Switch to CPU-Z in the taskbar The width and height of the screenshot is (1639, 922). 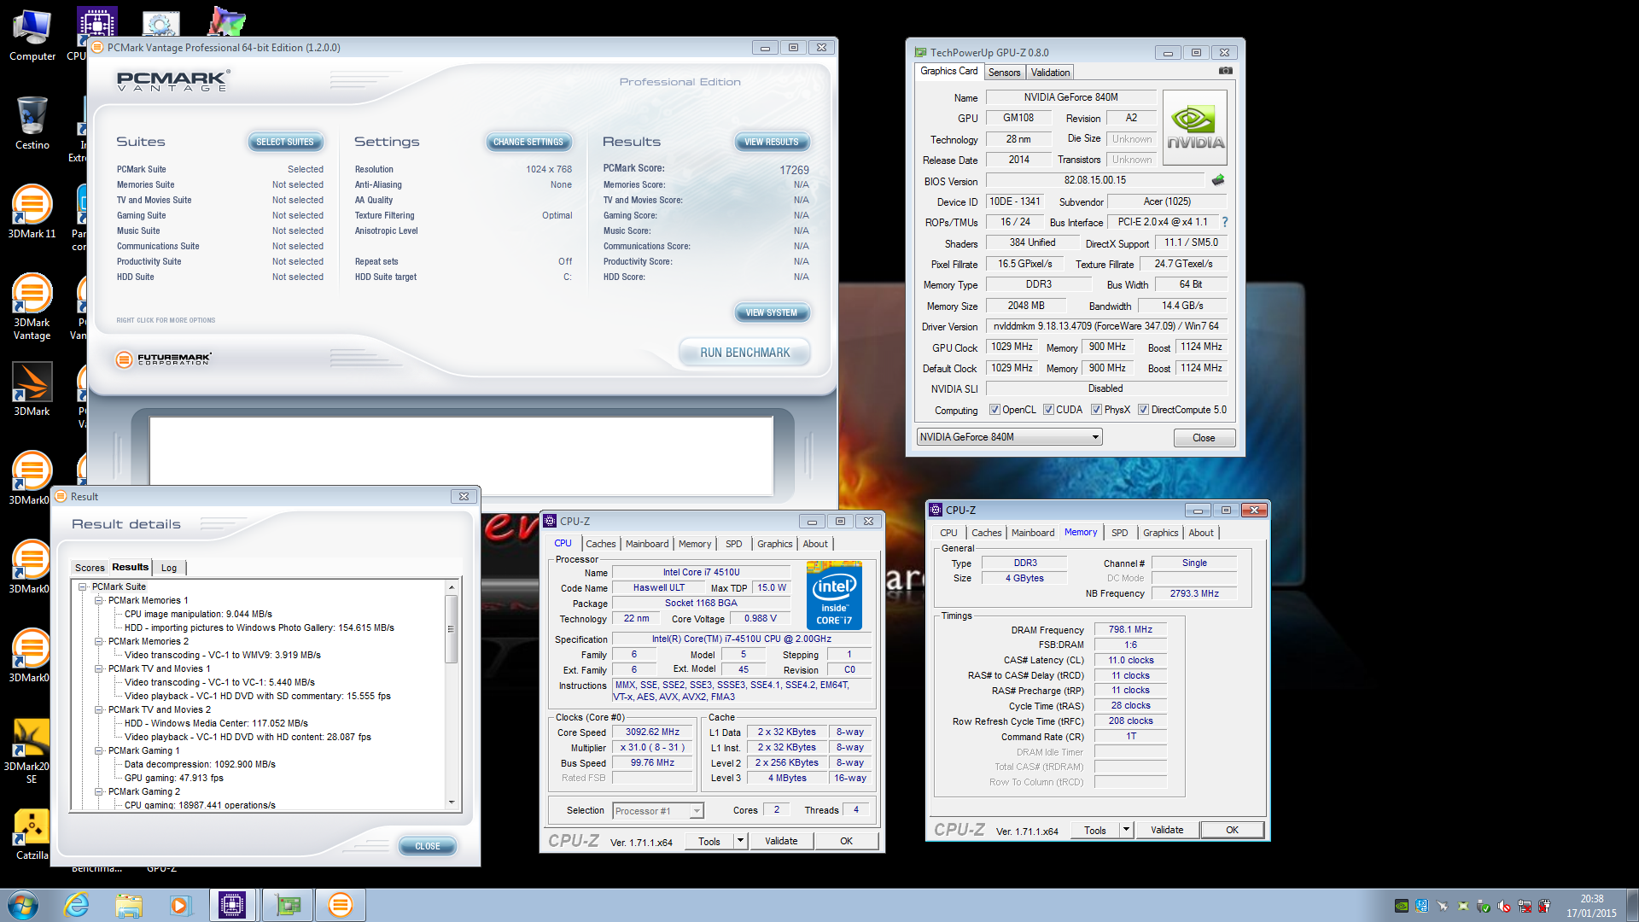tap(232, 905)
